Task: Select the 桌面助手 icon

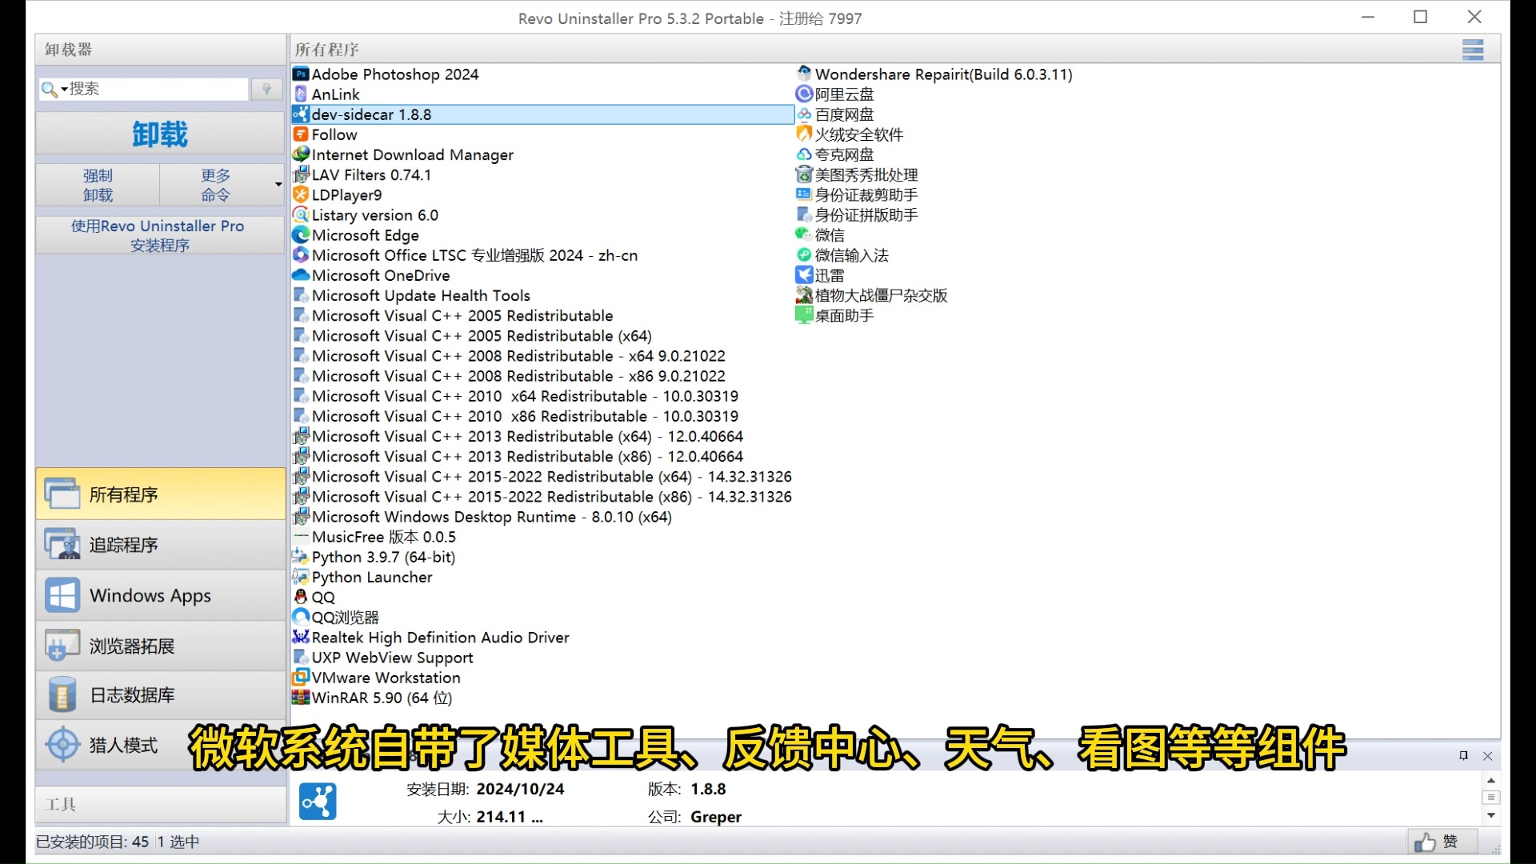Action: click(804, 315)
